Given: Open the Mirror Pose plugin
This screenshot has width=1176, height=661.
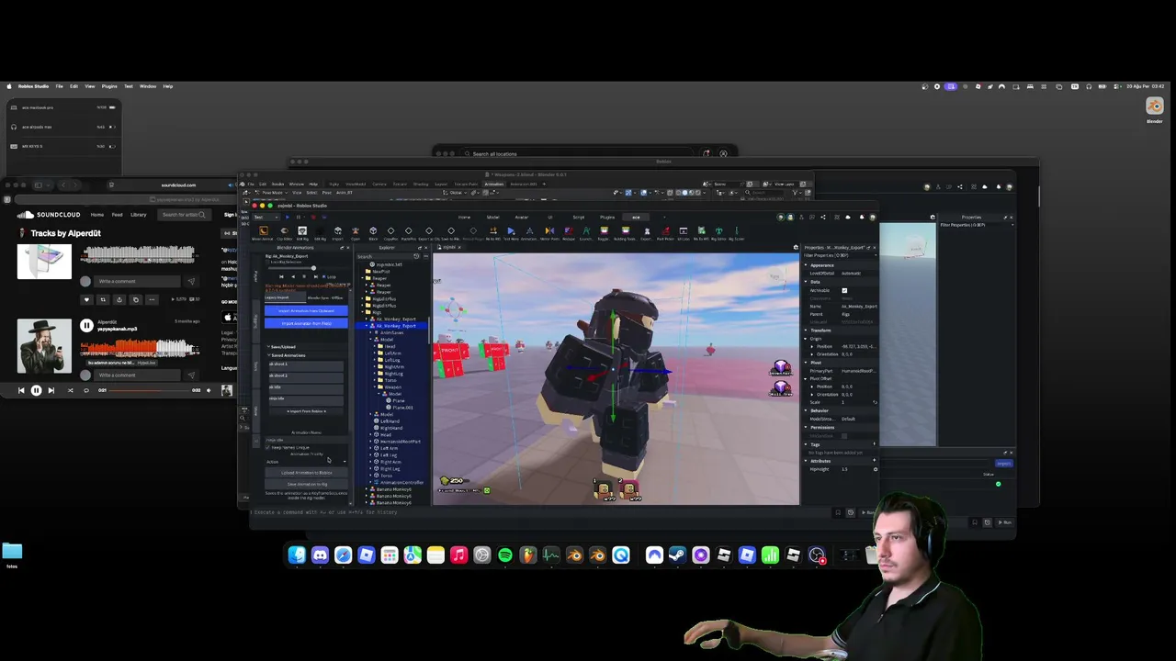Looking at the screenshot, I should pos(549,231).
